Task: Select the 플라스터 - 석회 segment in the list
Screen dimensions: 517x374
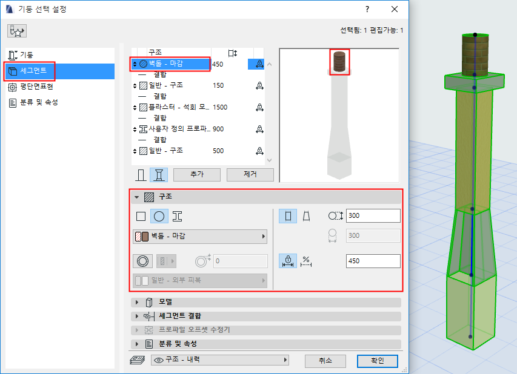Action: pyautogui.click(x=182, y=107)
